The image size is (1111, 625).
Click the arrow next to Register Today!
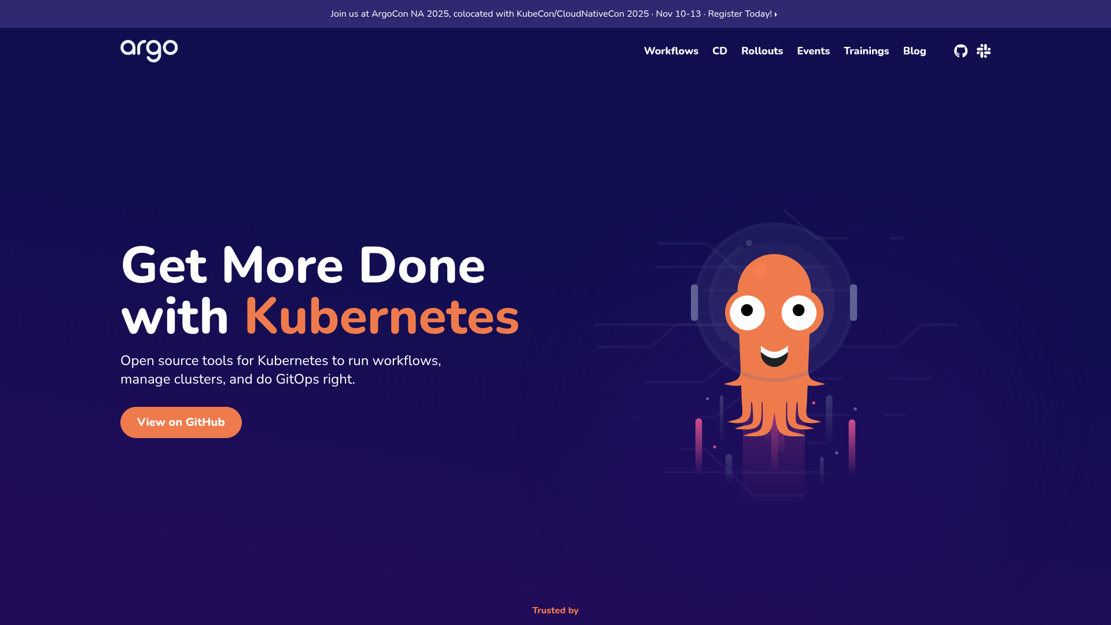[x=776, y=14]
